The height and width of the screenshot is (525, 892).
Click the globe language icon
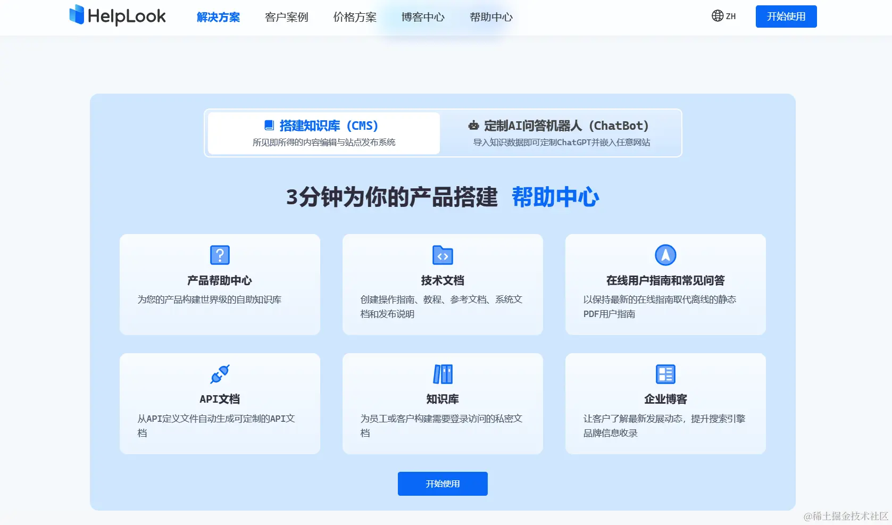(718, 16)
